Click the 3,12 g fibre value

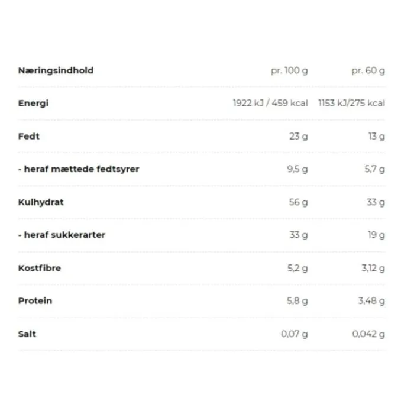372,269
